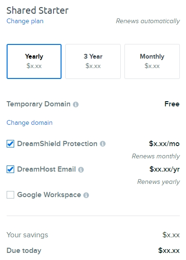Click the $xx.xx/yr email price

[x=164, y=169]
